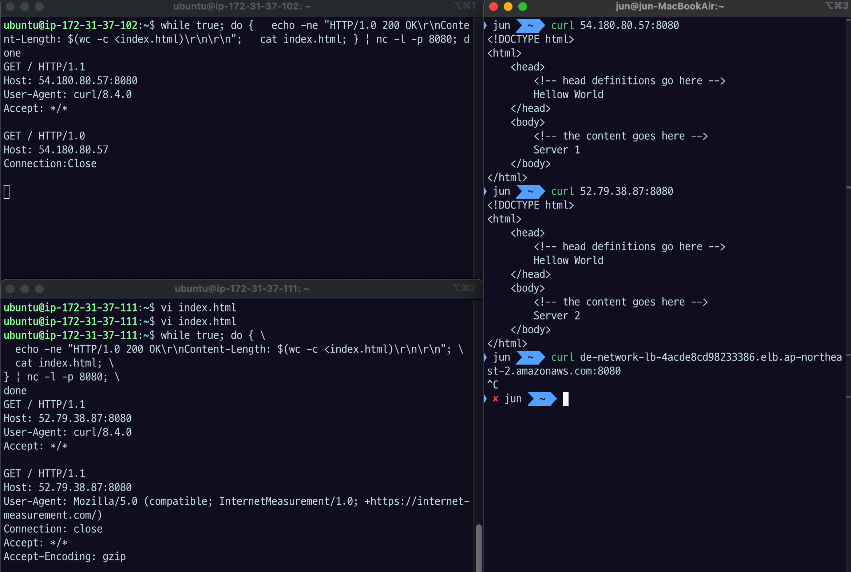
Task: Click minimize dot of ubuntu@ip-172-31-37-111 window
Action: (25, 289)
